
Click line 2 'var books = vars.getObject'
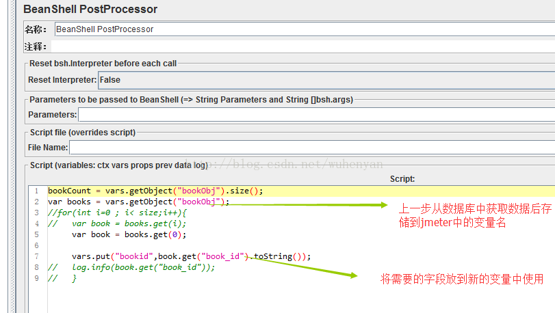tap(138, 202)
